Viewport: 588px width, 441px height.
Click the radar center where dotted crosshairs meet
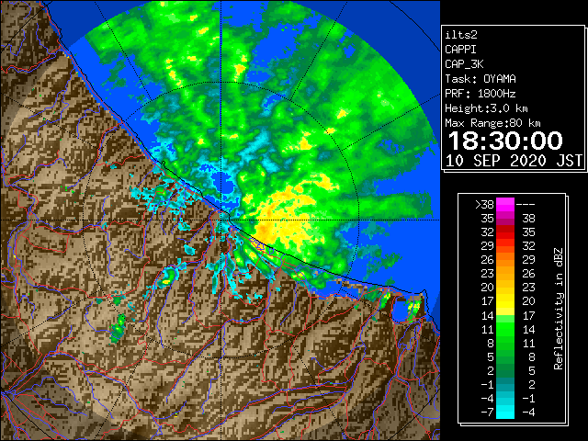coord(220,220)
